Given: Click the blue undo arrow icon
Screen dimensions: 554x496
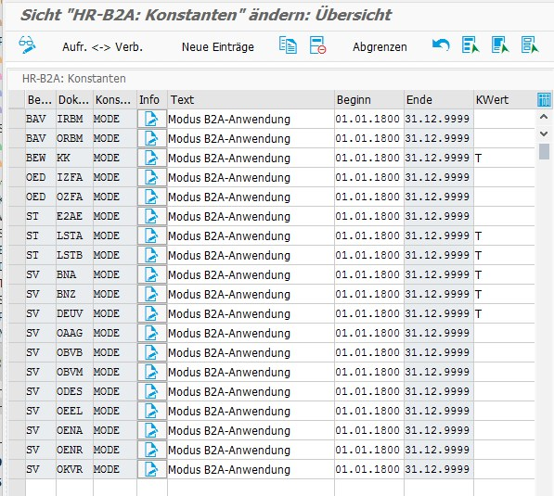Looking at the screenshot, I should point(441,45).
